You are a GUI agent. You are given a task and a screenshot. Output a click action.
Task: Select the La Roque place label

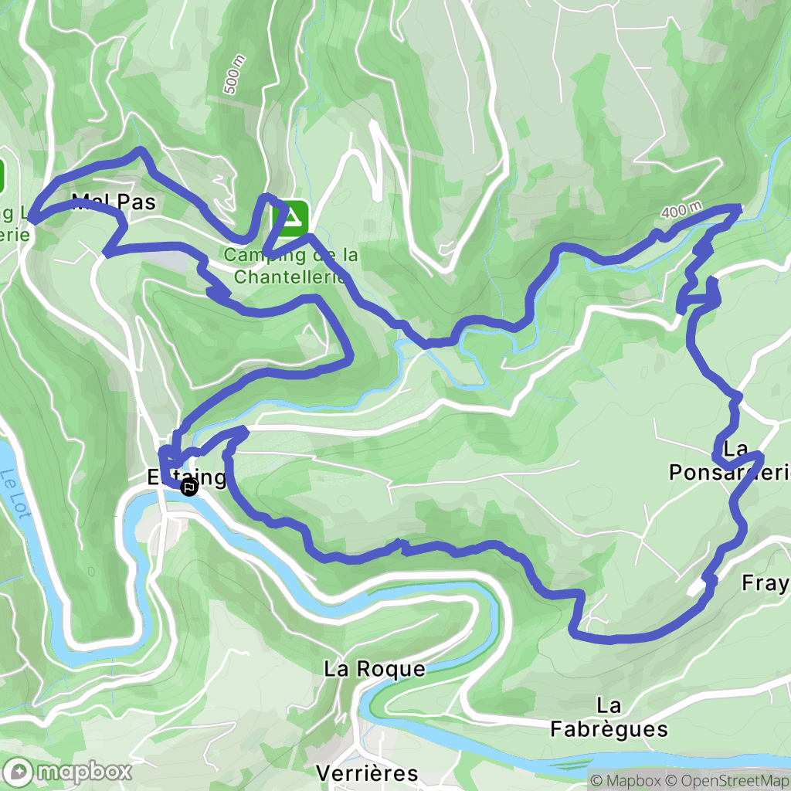click(375, 669)
